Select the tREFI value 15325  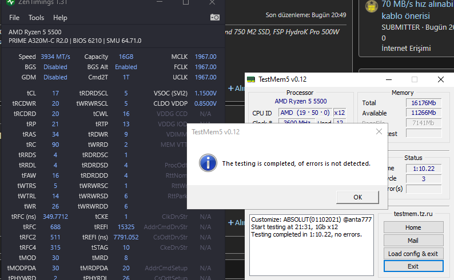click(x=126, y=227)
